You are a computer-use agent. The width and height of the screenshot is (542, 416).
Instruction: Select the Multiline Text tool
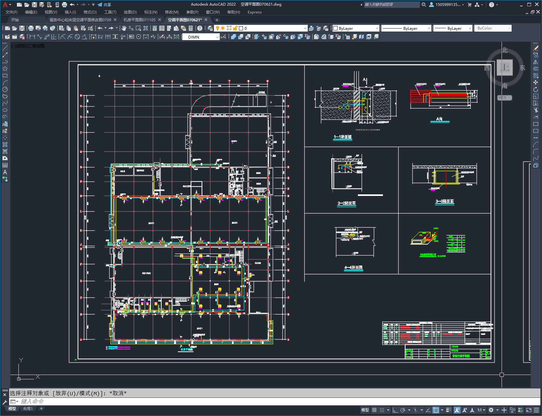click(x=5, y=172)
